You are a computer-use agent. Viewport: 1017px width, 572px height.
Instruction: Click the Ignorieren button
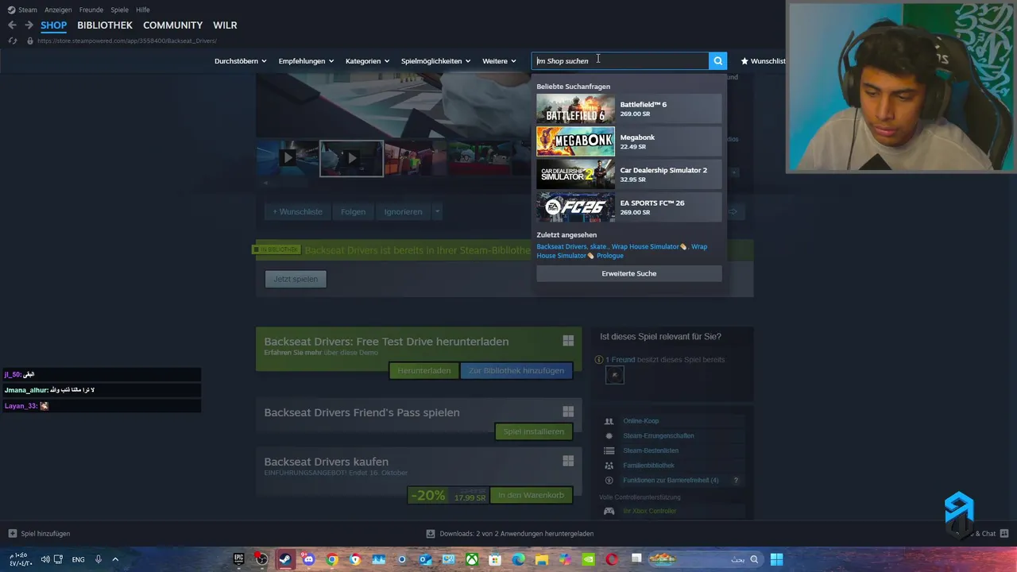coord(404,211)
